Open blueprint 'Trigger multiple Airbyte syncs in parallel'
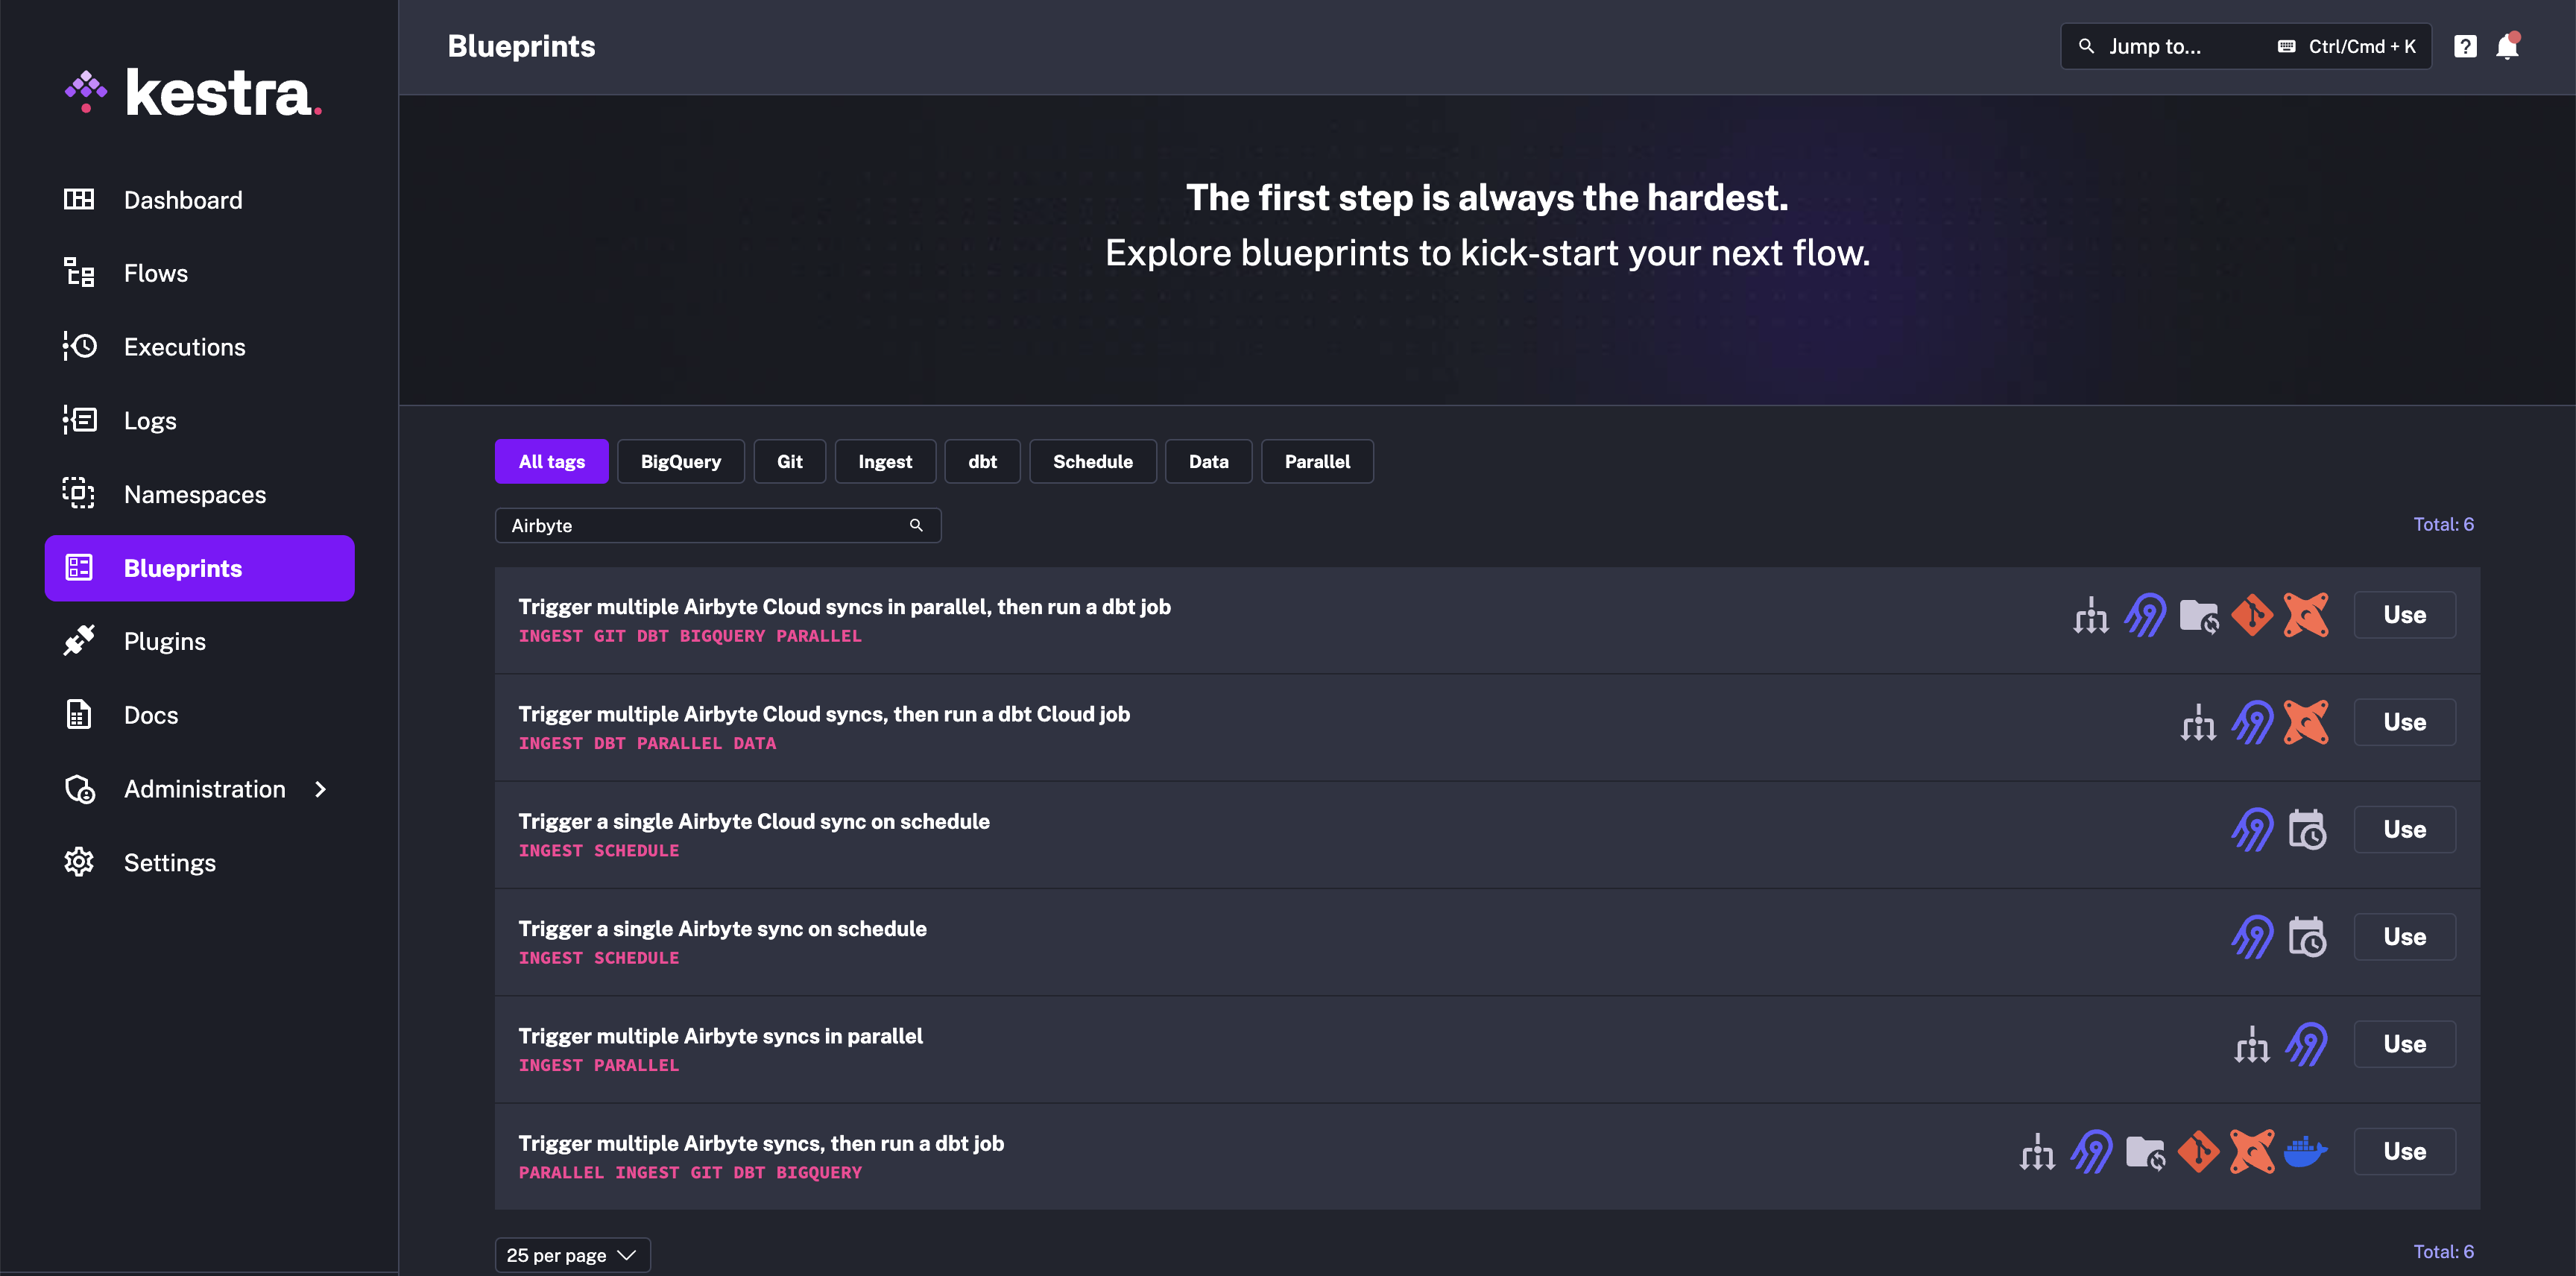Image resolution: width=2576 pixels, height=1276 pixels. (720, 1036)
